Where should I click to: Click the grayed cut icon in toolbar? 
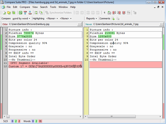click(88, 13)
